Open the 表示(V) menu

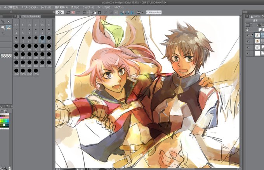(75, 7)
